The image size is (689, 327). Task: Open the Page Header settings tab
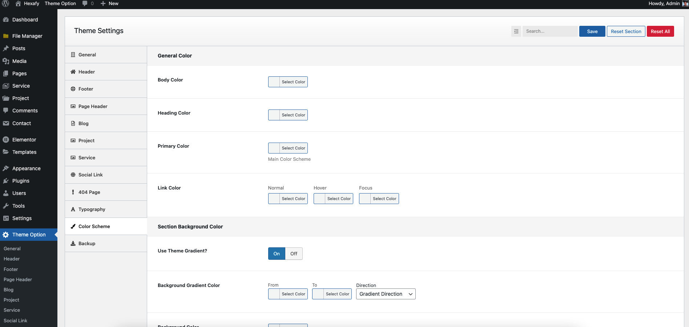[x=106, y=106]
